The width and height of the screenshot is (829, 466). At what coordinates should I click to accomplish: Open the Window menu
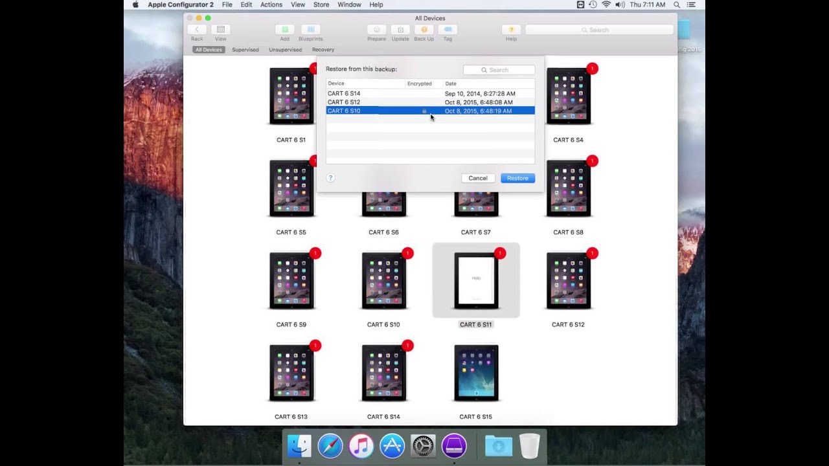pyautogui.click(x=349, y=5)
